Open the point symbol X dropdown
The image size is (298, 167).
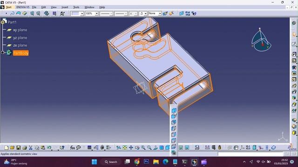coord(135,13)
